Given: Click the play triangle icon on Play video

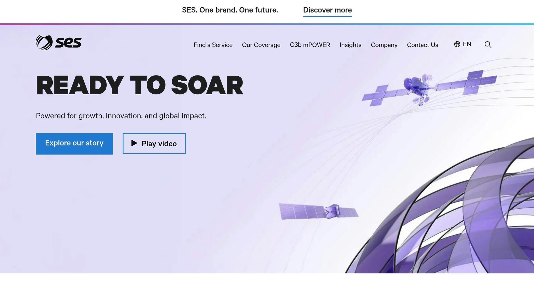Looking at the screenshot, I should point(135,143).
